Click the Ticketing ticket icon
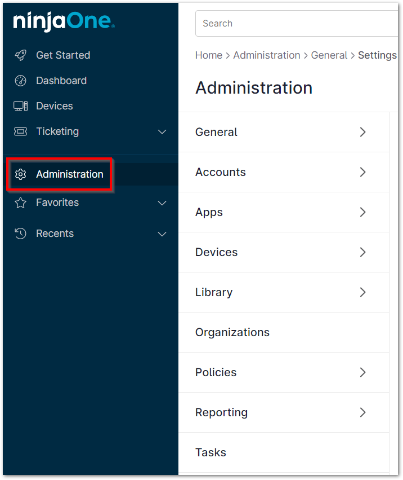This screenshot has width=403, height=480. pyautogui.click(x=20, y=131)
